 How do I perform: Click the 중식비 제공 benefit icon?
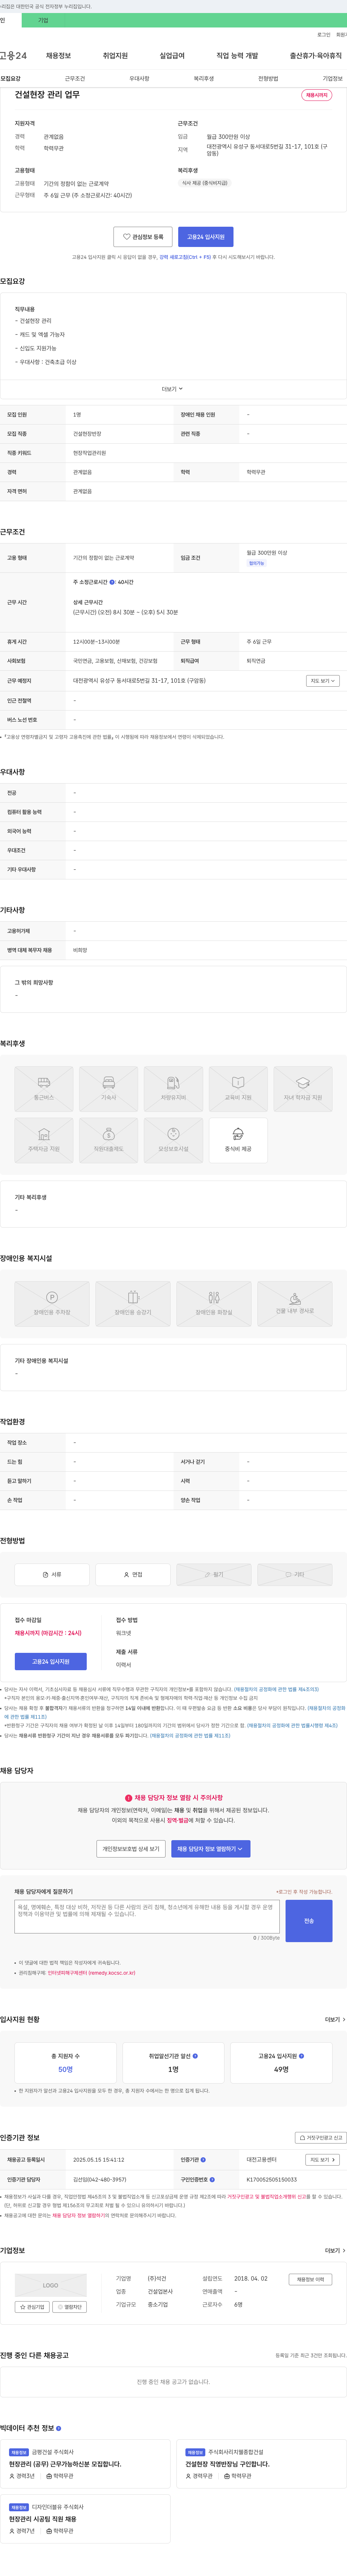[238, 1141]
